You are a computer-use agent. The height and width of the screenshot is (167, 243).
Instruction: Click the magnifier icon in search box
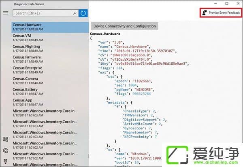point(75,13)
